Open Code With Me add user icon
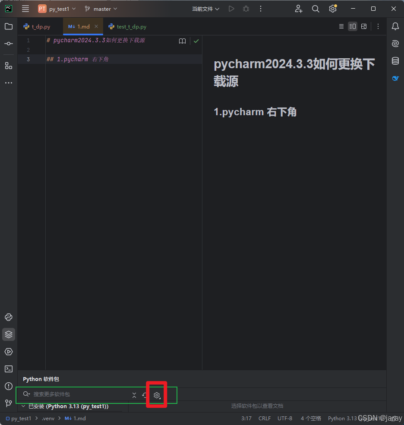The image size is (404, 425). 299,9
